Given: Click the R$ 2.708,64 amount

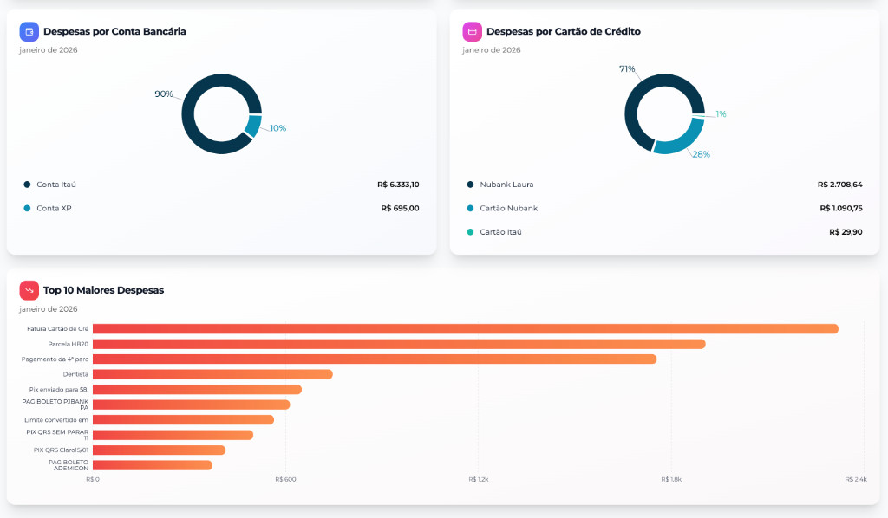Looking at the screenshot, I should [839, 185].
